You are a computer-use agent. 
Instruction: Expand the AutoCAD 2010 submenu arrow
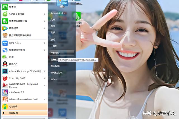pos(45,85)
